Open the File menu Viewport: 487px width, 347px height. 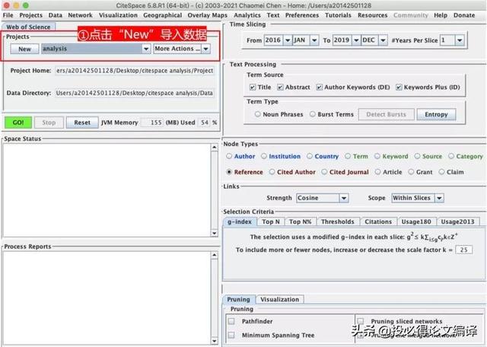[8, 15]
